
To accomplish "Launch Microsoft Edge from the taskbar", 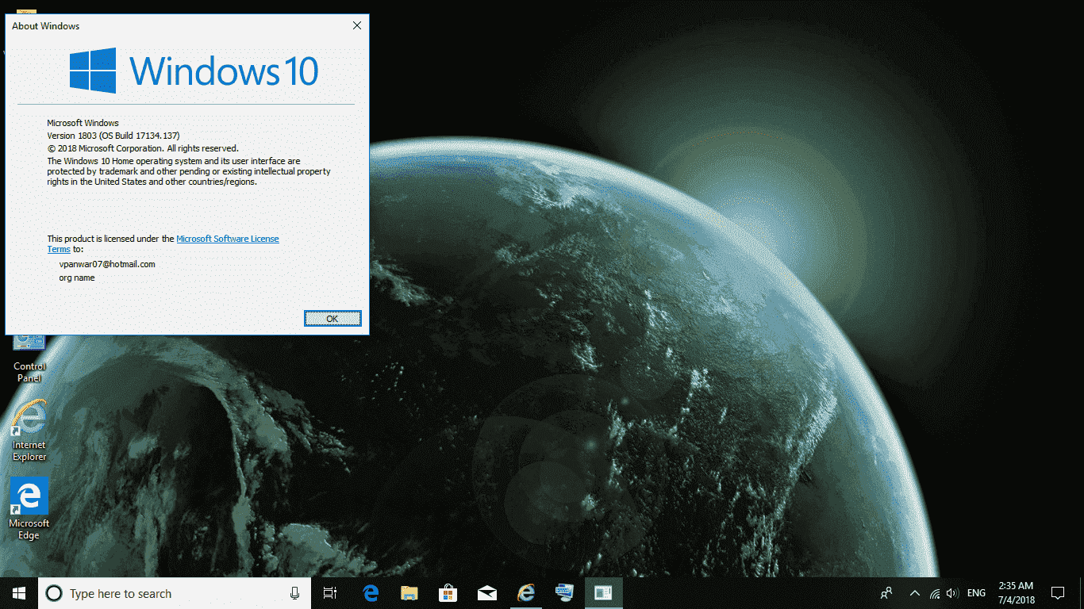I will [371, 593].
